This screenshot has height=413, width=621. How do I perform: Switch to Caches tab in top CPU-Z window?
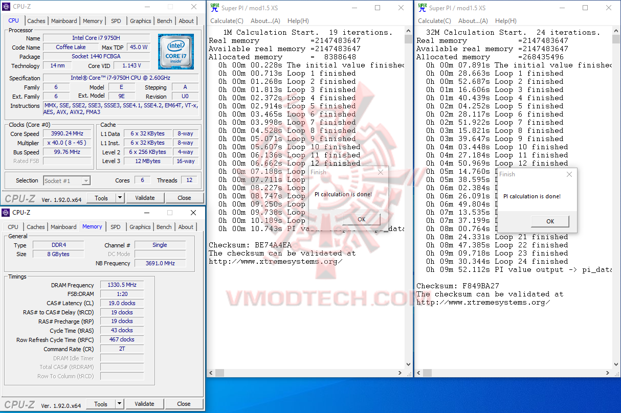pyautogui.click(x=36, y=21)
